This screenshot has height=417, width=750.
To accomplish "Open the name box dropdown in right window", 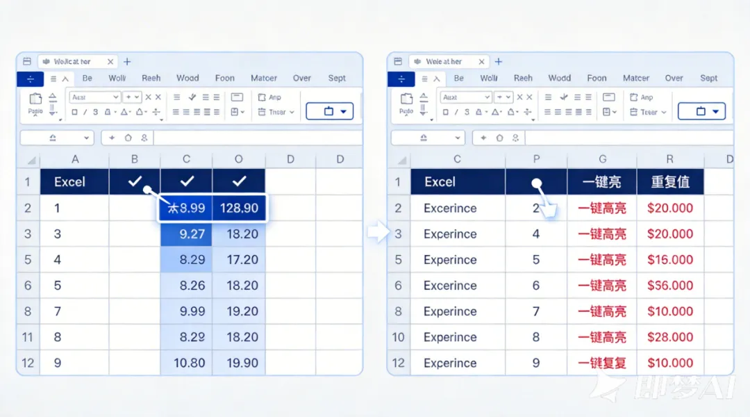I will coord(458,138).
